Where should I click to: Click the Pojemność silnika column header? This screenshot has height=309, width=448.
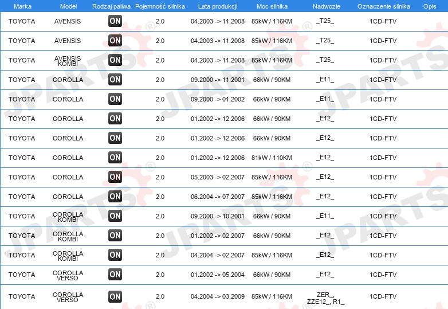click(160, 6)
